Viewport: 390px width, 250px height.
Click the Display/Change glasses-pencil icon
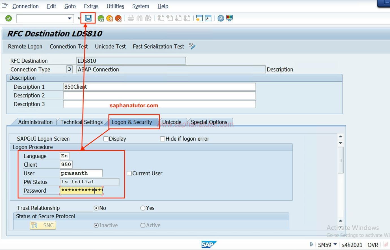192,46
